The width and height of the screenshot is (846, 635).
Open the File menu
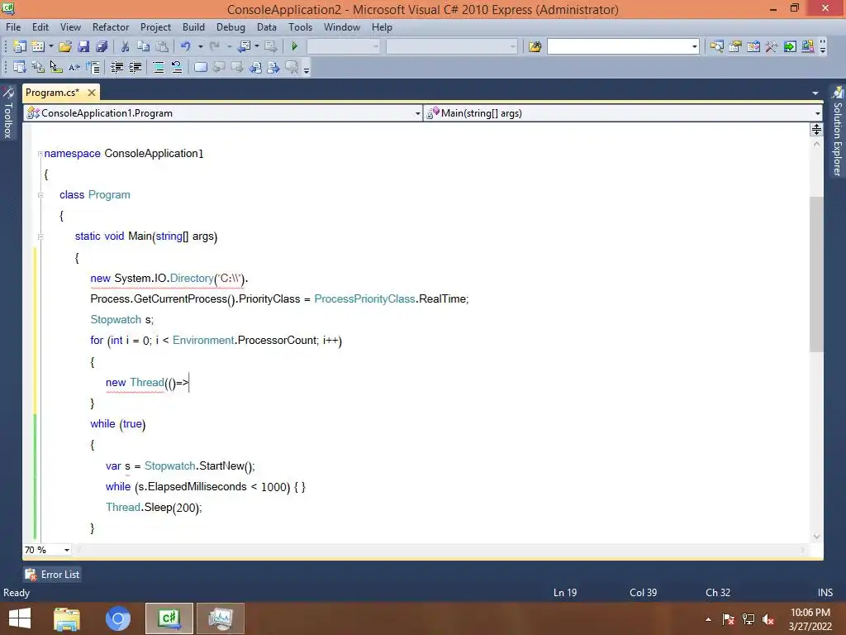pos(13,27)
